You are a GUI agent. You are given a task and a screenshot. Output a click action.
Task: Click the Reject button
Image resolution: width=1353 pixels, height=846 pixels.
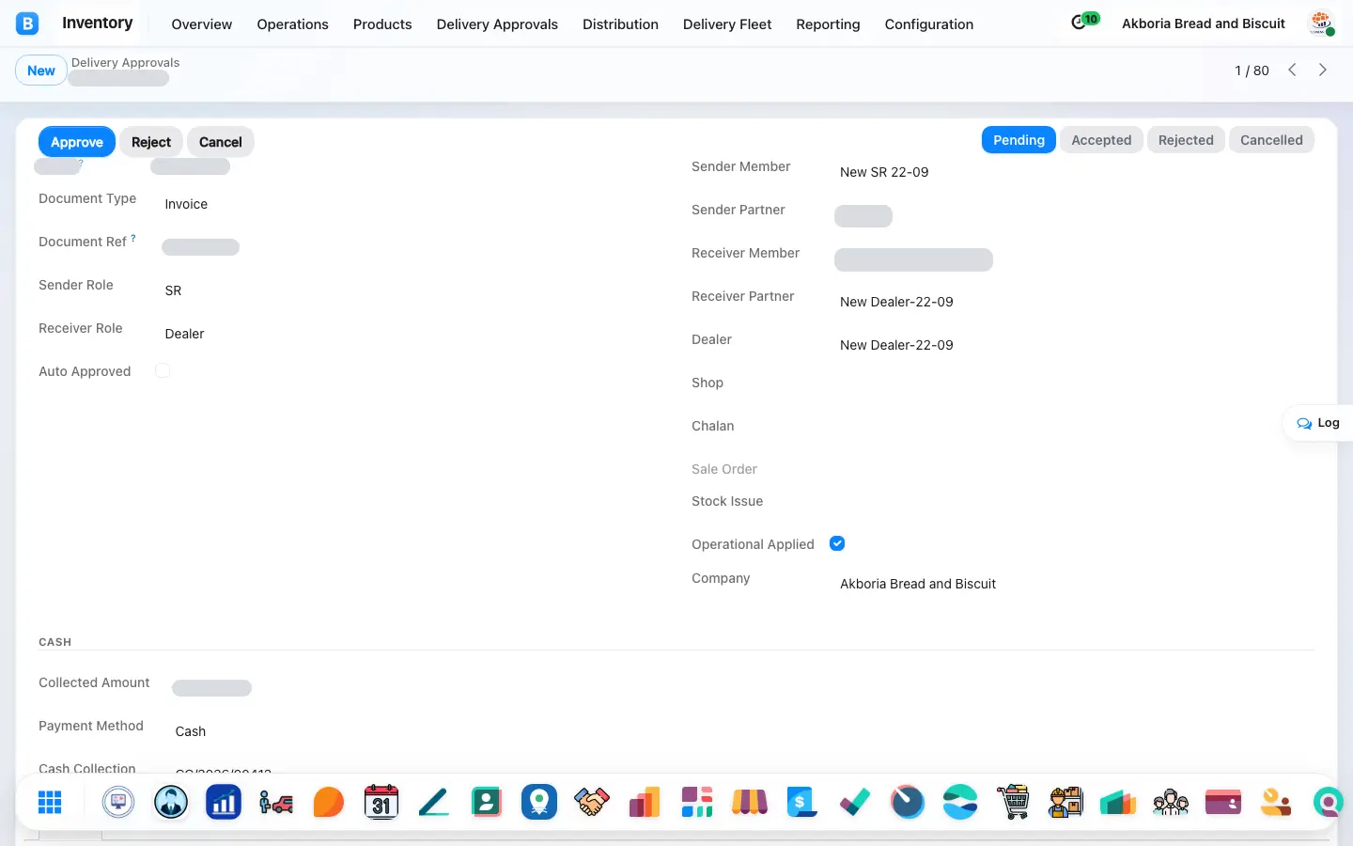pos(151,142)
